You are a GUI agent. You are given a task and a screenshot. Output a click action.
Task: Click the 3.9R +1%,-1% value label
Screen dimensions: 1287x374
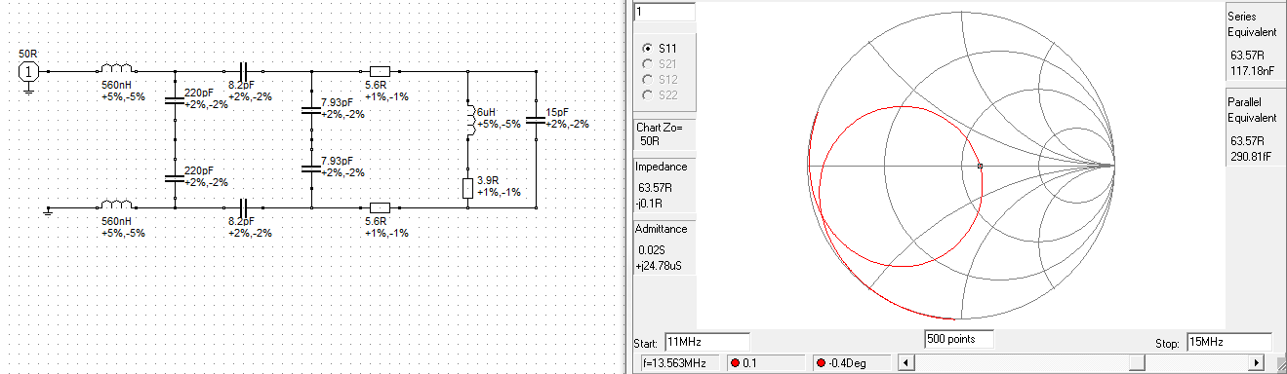[499, 186]
